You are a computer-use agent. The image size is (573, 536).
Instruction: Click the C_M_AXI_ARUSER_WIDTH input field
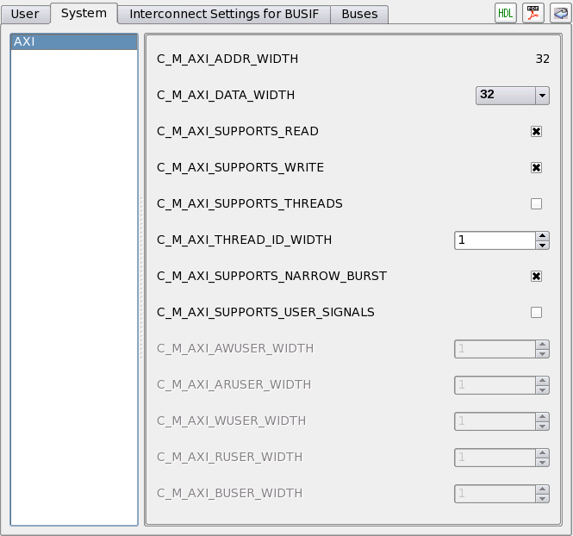(495, 384)
